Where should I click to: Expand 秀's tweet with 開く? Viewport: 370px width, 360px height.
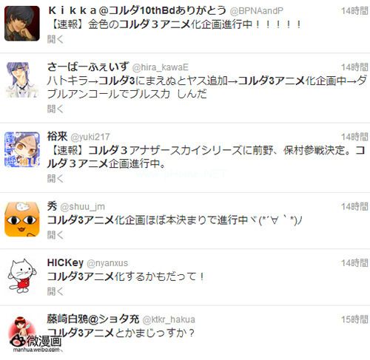(x=55, y=235)
